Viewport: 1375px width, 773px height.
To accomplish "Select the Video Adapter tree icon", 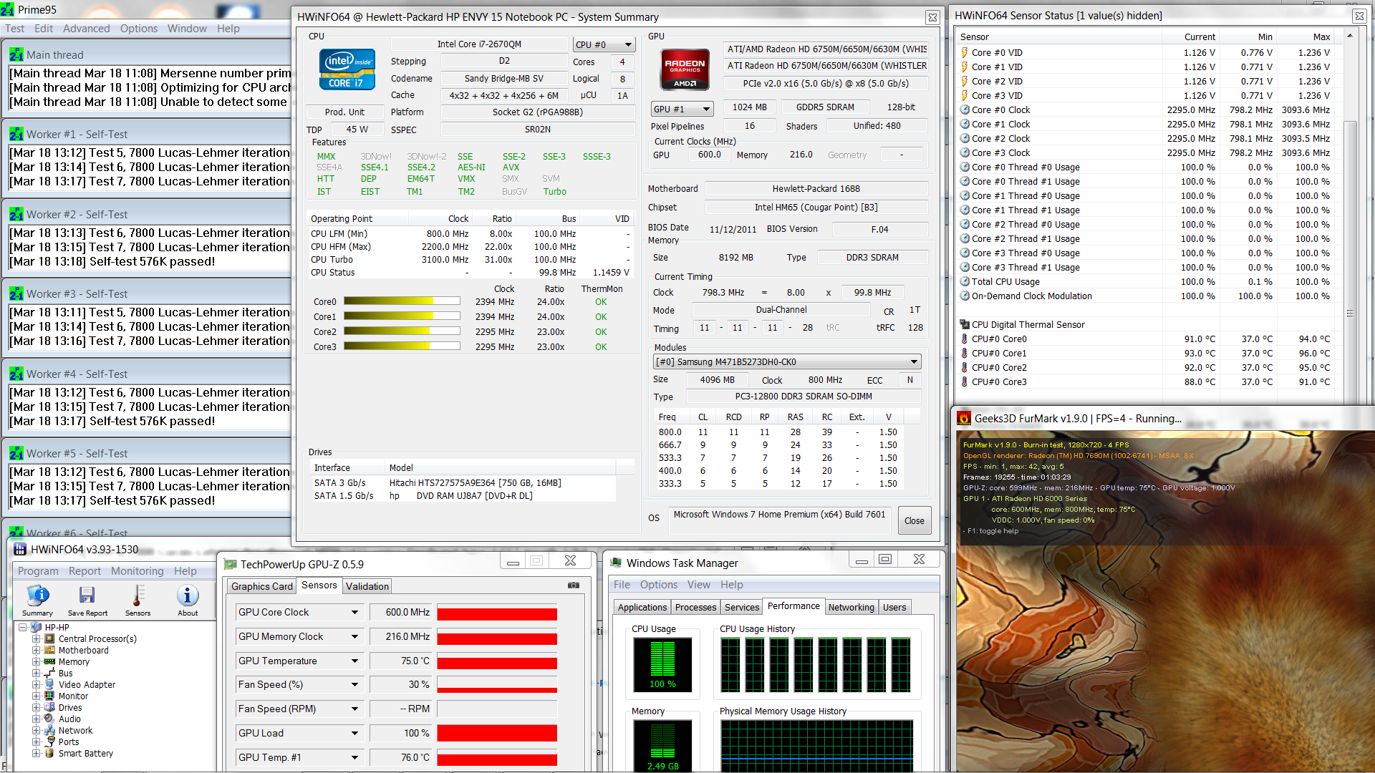I will pyautogui.click(x=49, y=684).
